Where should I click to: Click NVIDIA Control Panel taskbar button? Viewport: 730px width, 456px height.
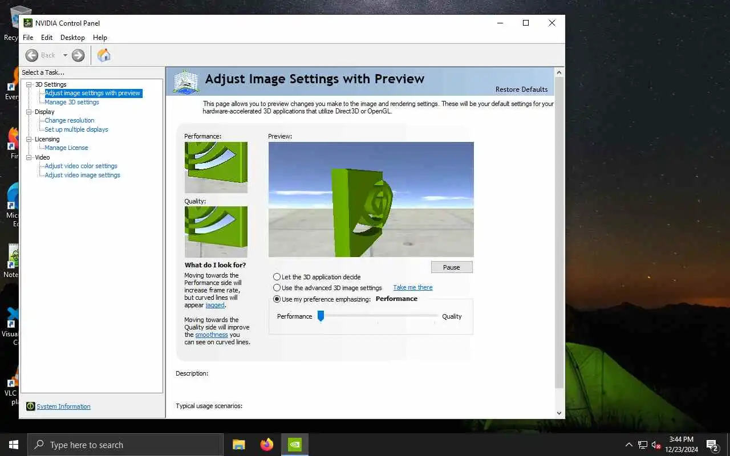click(x=295, y=445)
